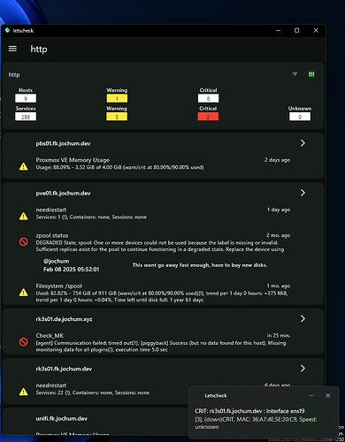This screenshot has width=345, height=442.
Task: Dismiss the Letscheck notification toast
Action: (328, 396)
